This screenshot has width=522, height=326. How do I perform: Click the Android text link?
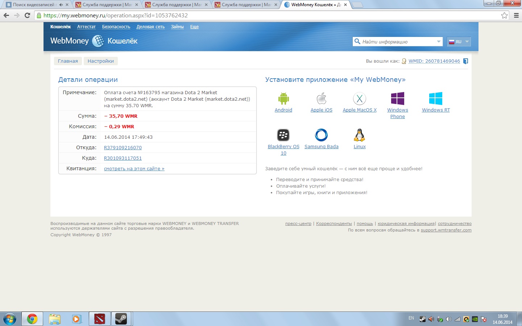click(x=283, y=110)
